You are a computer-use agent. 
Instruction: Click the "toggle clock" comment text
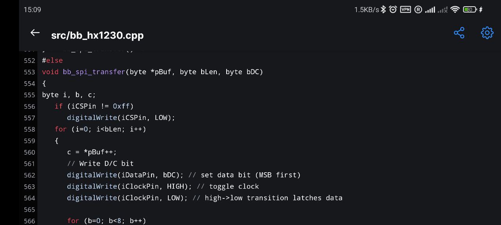(x=234, y=186)
